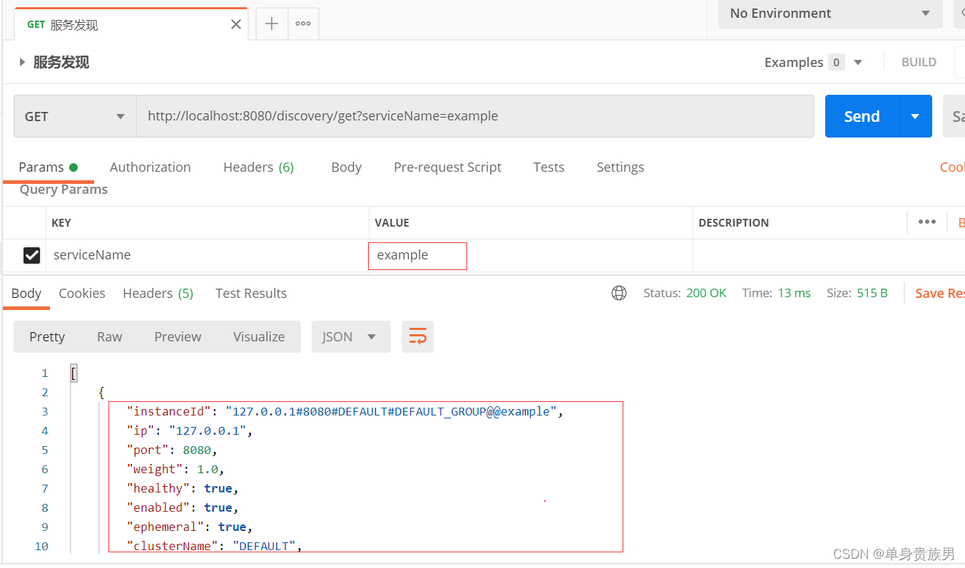
Task: Uncheck the serviceName parameter checkbox
Action: 31,255
